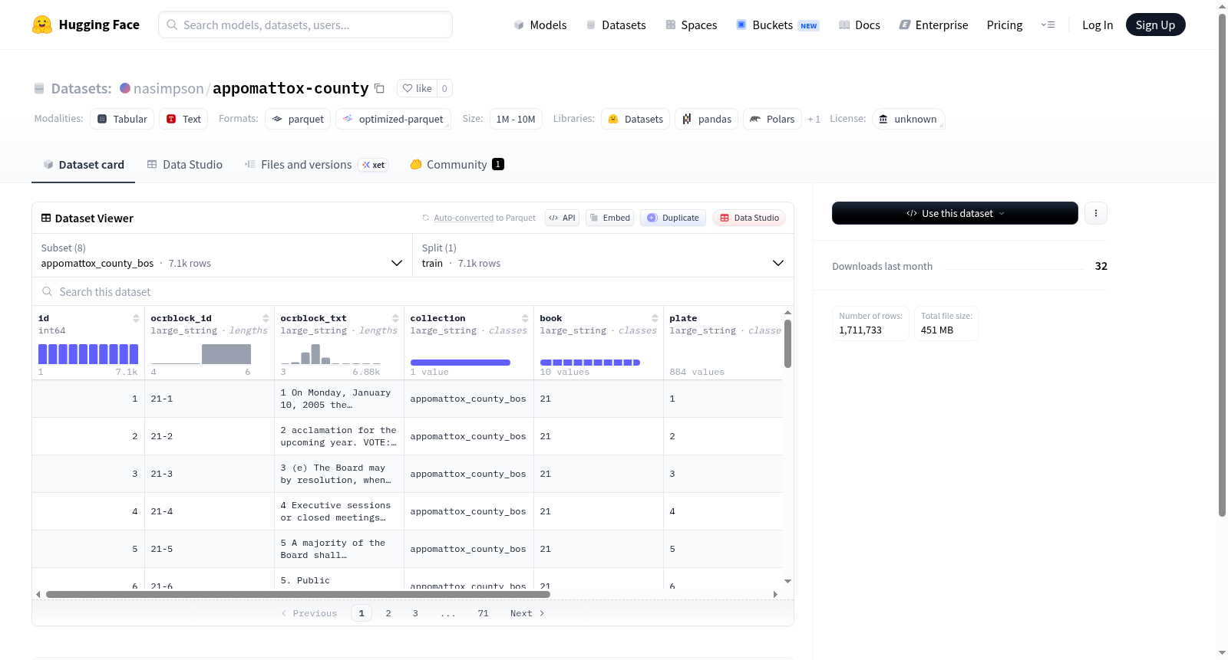Screen dimensions: 1228x660
Task: Switch to the Dataset card tab
Action: [x=83, y=165]
